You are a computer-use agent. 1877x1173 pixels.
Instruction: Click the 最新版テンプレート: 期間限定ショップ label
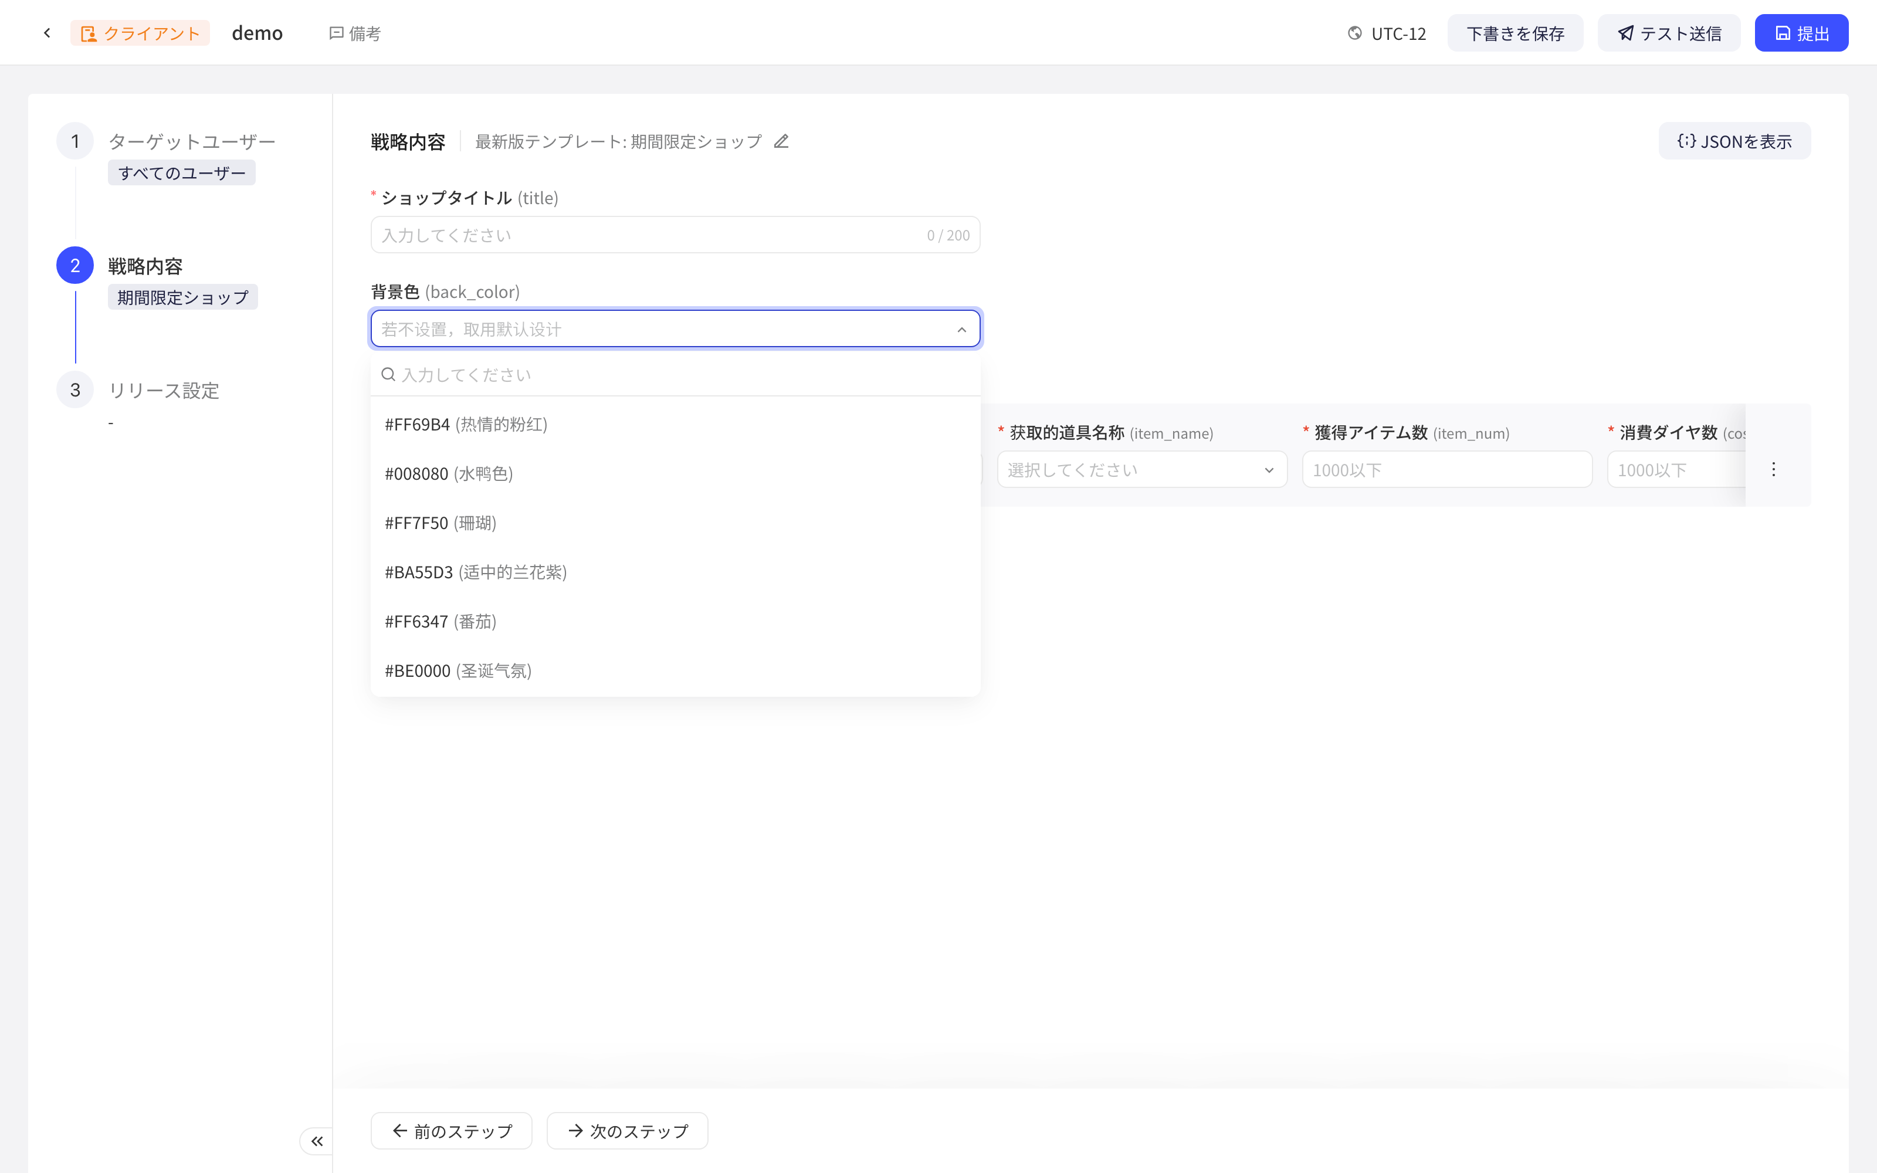coord(618,141)
